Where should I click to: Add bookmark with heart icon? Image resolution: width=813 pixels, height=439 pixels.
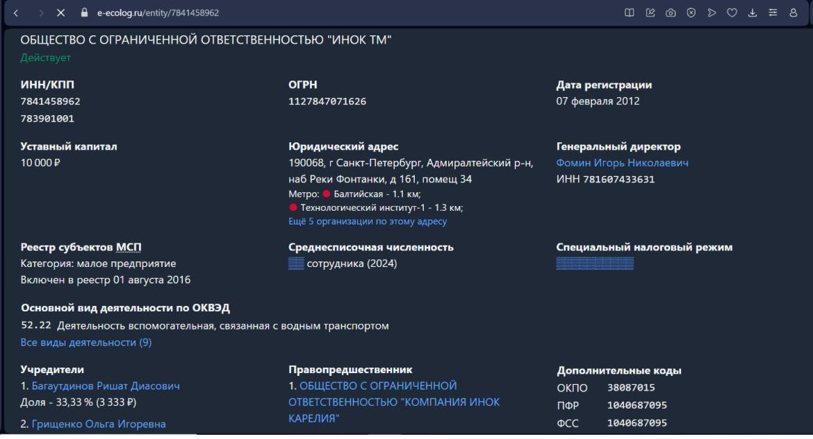[x=731, y=12]
